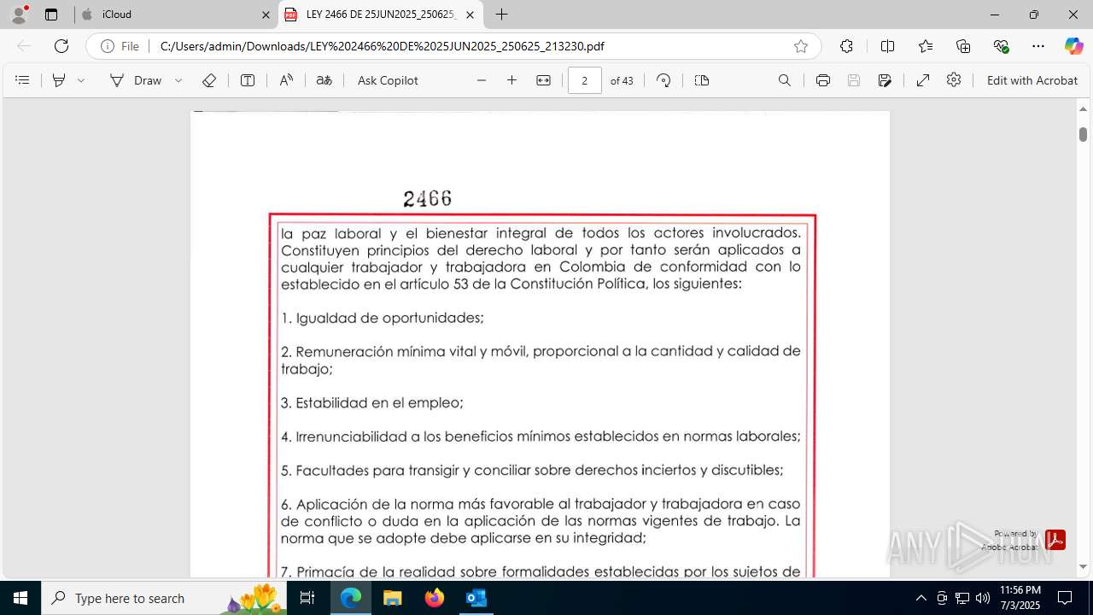Select the Erase tool
Viewport: 1093px width, 615px height.
click(209, 80)
